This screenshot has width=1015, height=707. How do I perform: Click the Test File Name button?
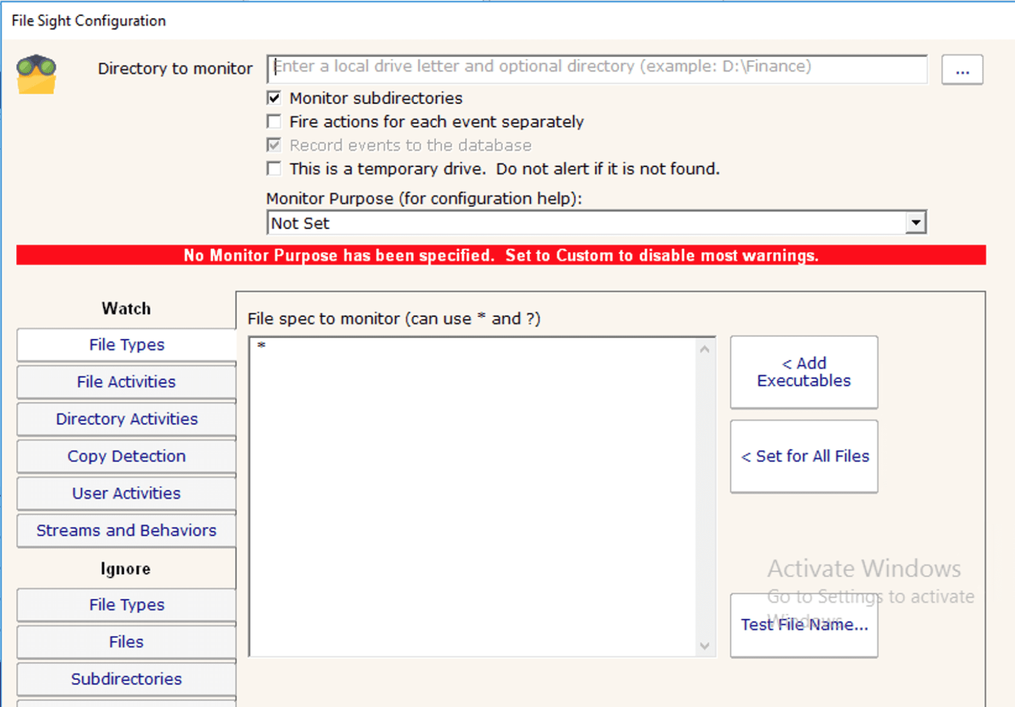[x=803, y=625]
